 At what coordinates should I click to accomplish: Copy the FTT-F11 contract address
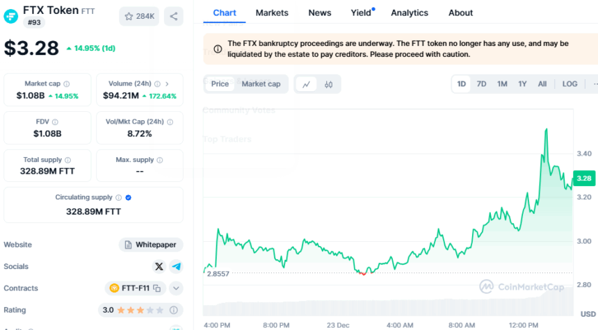156,288
